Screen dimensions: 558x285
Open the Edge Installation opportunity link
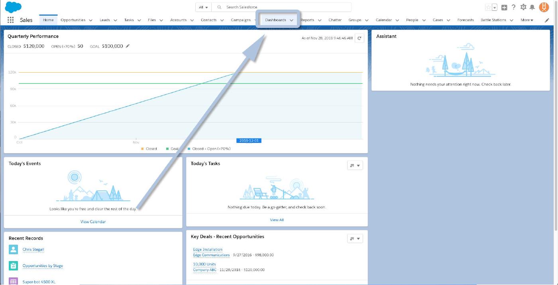click(208, 249)
